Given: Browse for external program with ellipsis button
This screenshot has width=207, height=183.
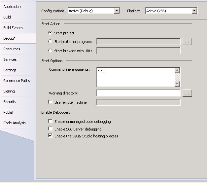Looking at the screenshot, I should [187, 42].
